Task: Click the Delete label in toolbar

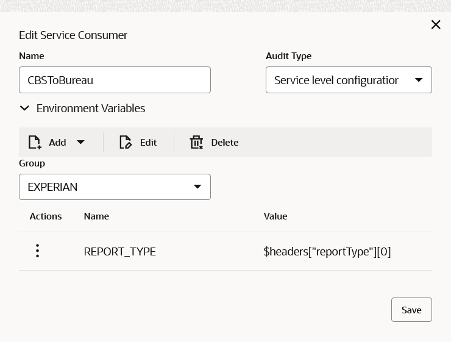Action: [224, 143]
